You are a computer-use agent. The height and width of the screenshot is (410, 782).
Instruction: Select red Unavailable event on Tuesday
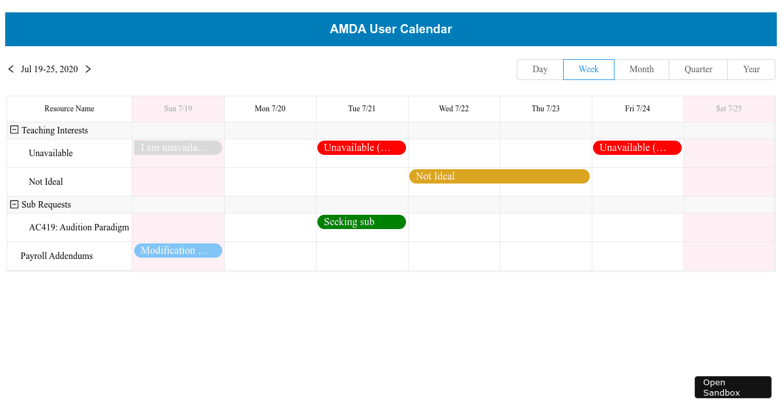(362, 148)
